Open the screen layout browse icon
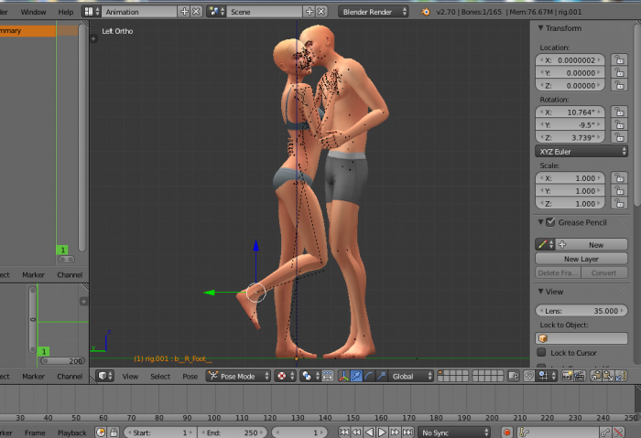The height and width of the screenshot is (438, 641). tap(92, 12)
